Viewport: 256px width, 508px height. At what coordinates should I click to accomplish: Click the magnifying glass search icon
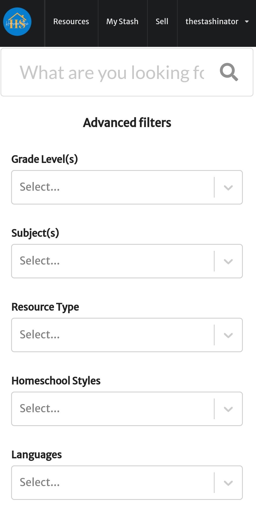(229, 72)
